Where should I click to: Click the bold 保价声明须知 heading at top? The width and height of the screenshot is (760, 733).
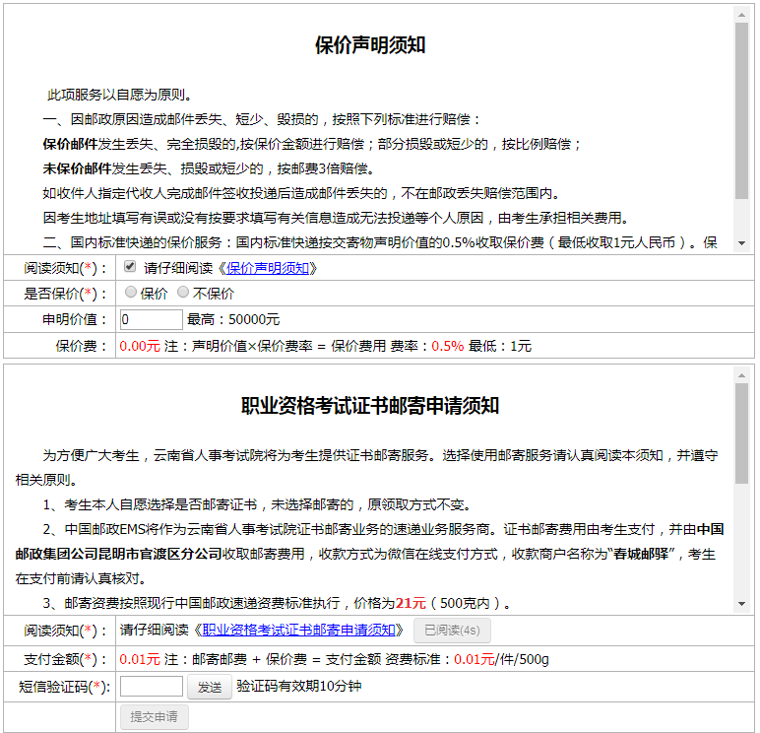(369, 45)
